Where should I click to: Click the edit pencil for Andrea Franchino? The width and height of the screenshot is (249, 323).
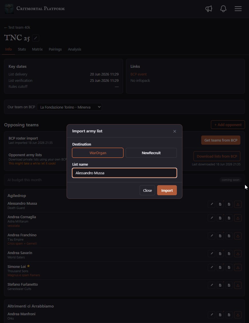pyautogui.click(x=212, y=236)
